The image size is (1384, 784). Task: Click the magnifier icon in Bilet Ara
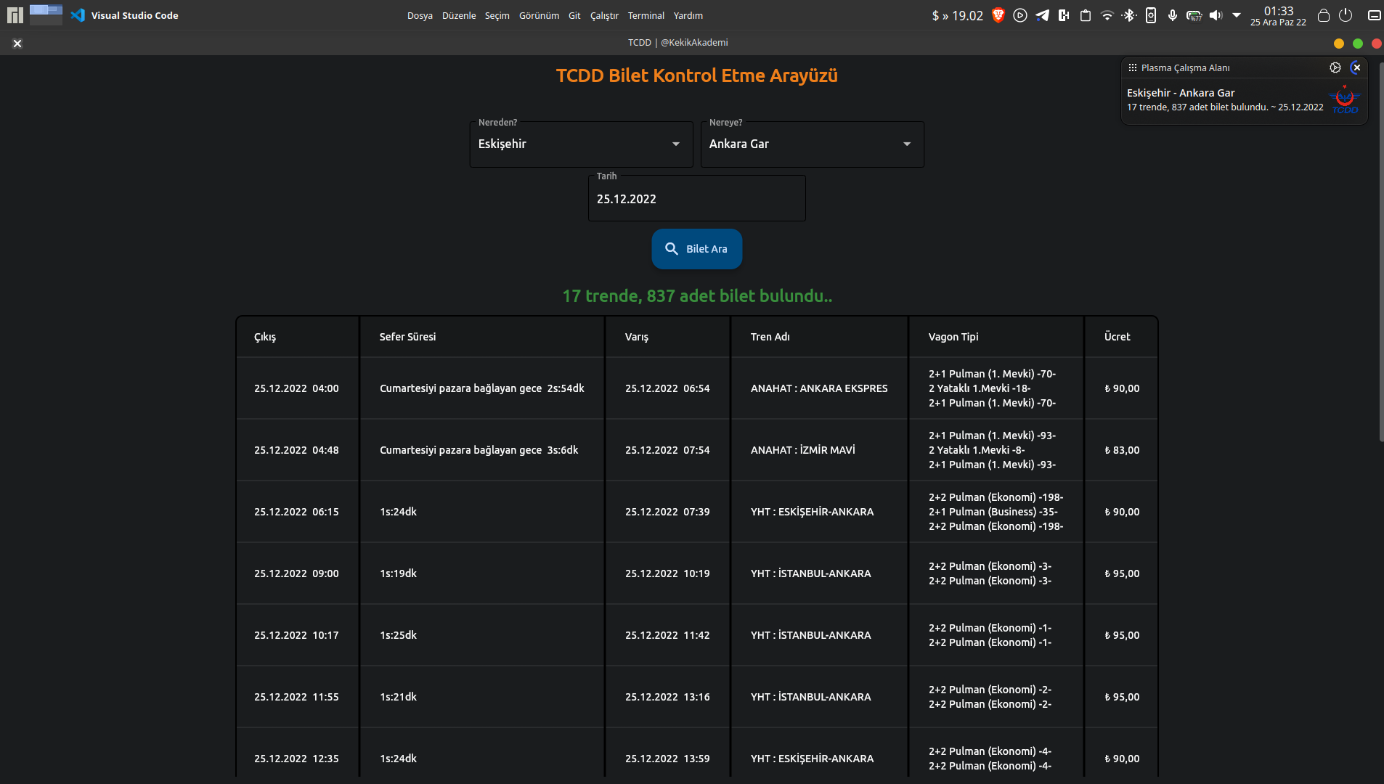[672, 249]
